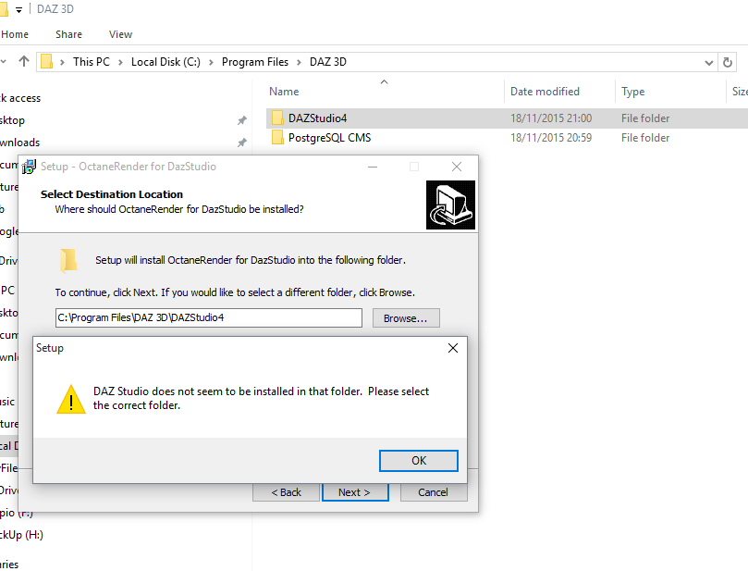
Task: Click This PC in the address breadcrumb
Action: (x=92, y=62)
